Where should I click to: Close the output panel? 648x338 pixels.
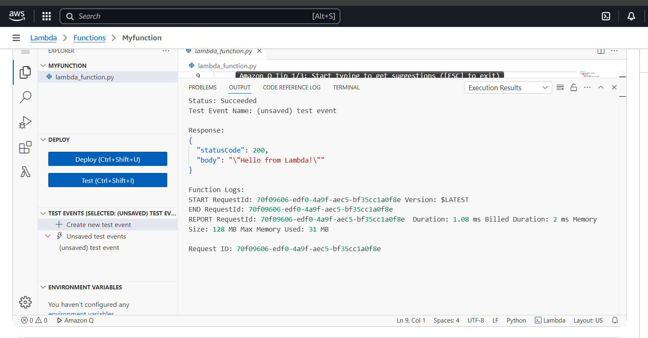coord(614,87)
